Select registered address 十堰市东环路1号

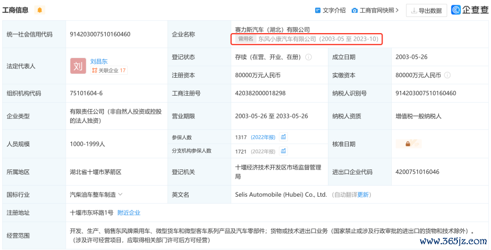click(x=92, y=213)
